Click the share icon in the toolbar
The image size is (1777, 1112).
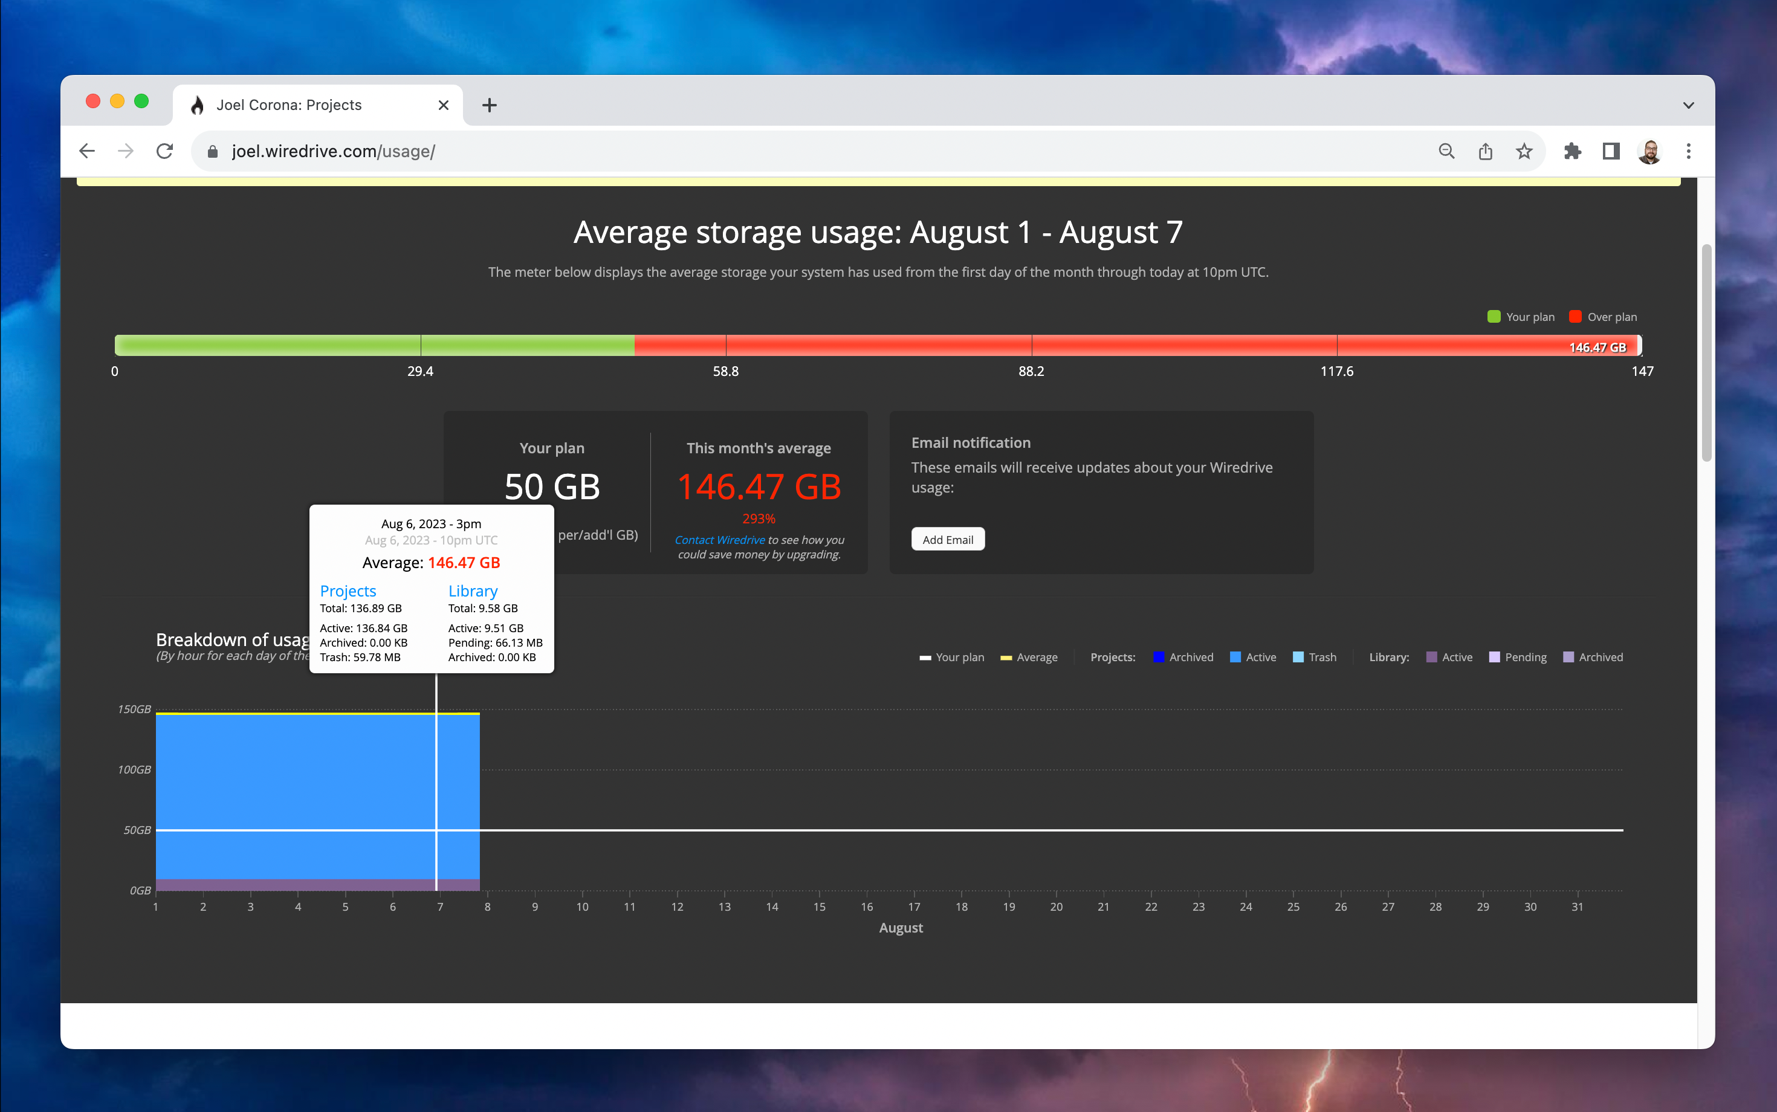click(1485, 150)
